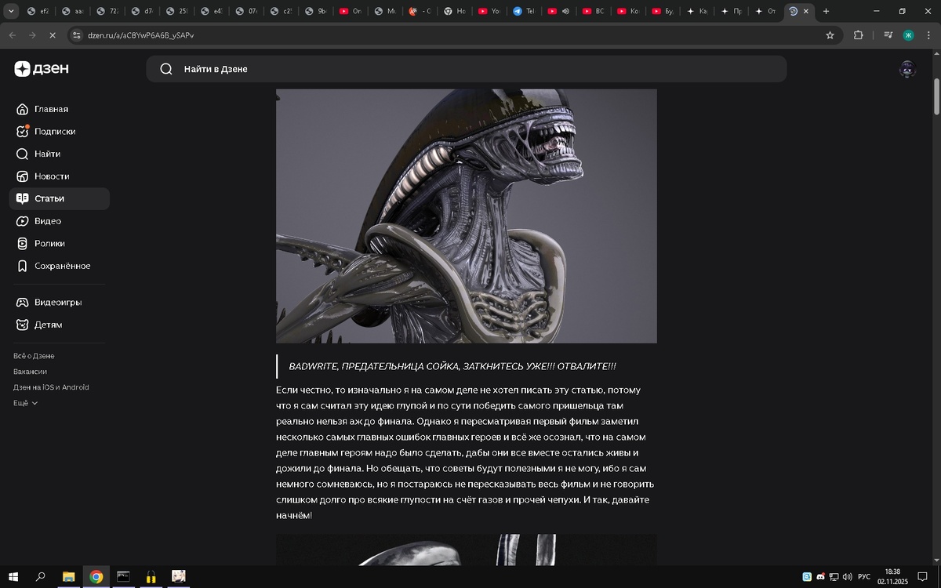Image resolution: width=941 pixels, height=588 pixels.
Task: Switch to the 'ef2' tab
Action: point(38,11)
